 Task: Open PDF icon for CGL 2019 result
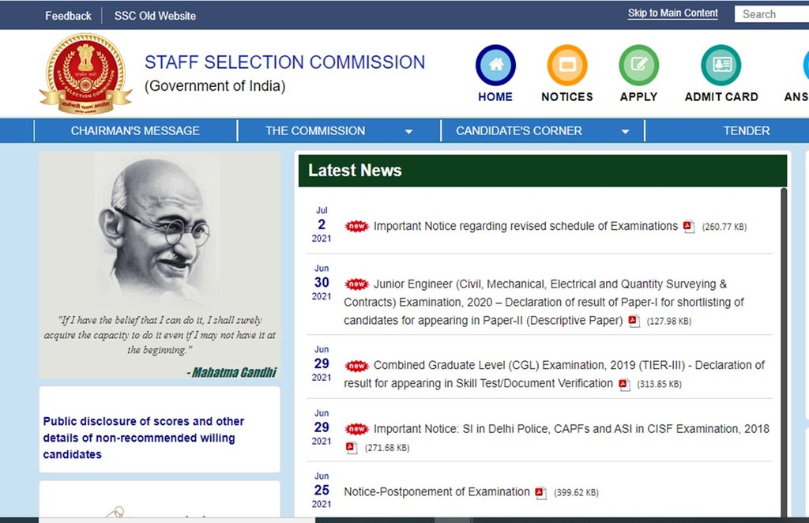tap(624, 384)
